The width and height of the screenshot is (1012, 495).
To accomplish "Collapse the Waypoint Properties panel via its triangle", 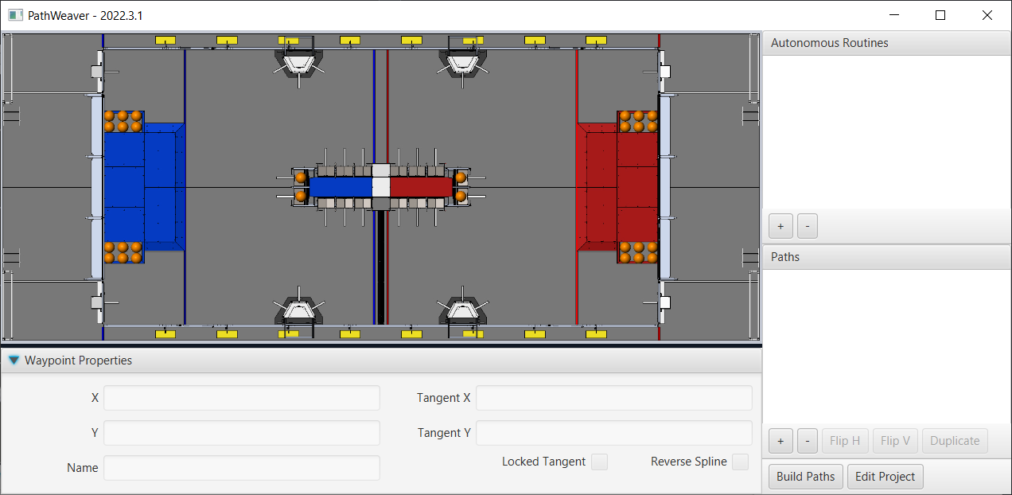I will tap(14, 360).
